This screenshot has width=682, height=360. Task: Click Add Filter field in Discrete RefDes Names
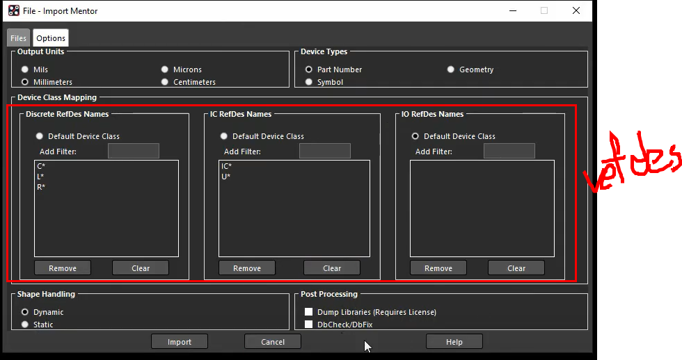tap(134, 151)
